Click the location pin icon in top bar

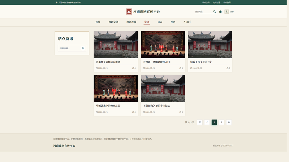pyautogui.click(x=57, y=3)
